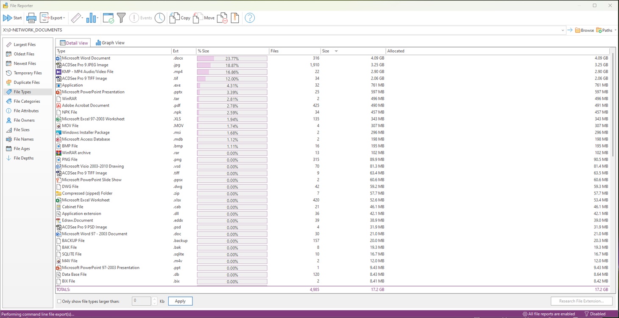
Task: Select the Edraw.Document row
Action: coord(333,220)
